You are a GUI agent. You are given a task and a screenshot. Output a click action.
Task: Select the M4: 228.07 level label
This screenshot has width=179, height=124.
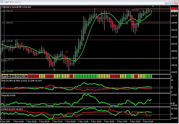click(7, 11)
